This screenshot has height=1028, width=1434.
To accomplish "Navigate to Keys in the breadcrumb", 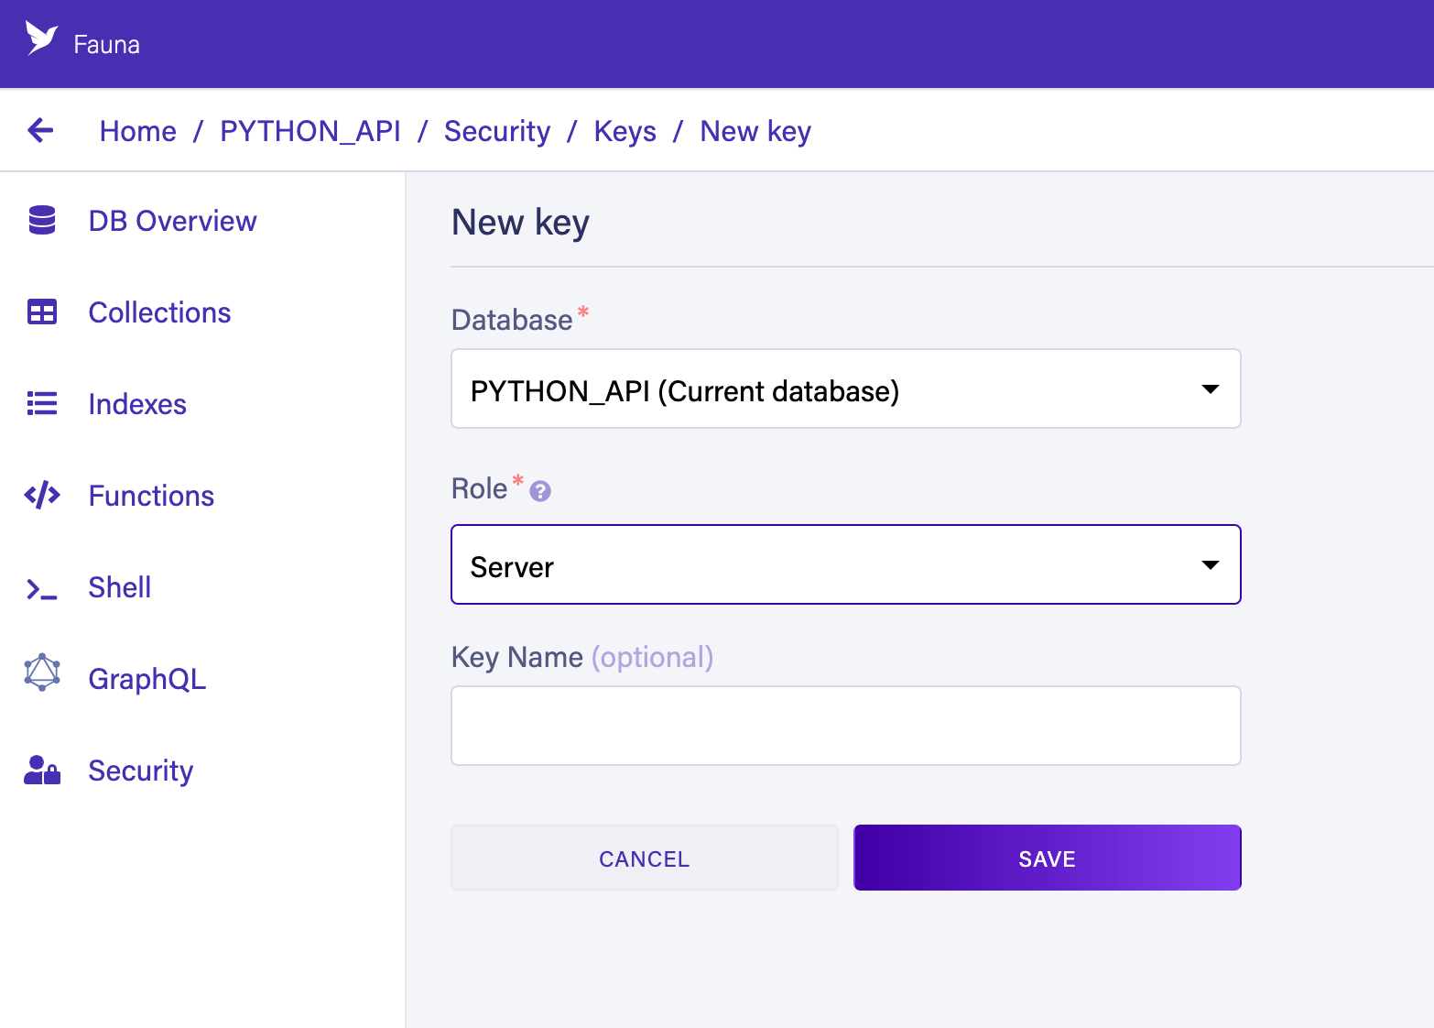I will (x=625, y=131).
